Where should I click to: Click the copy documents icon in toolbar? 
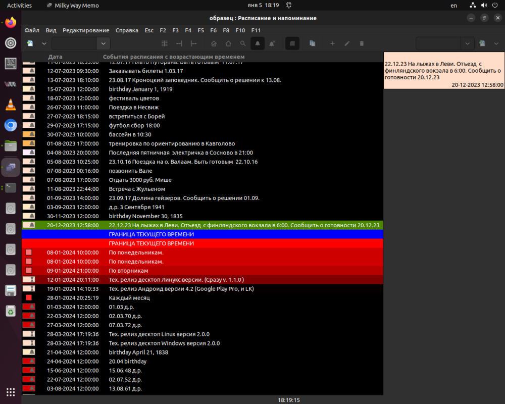coord(312,43)
